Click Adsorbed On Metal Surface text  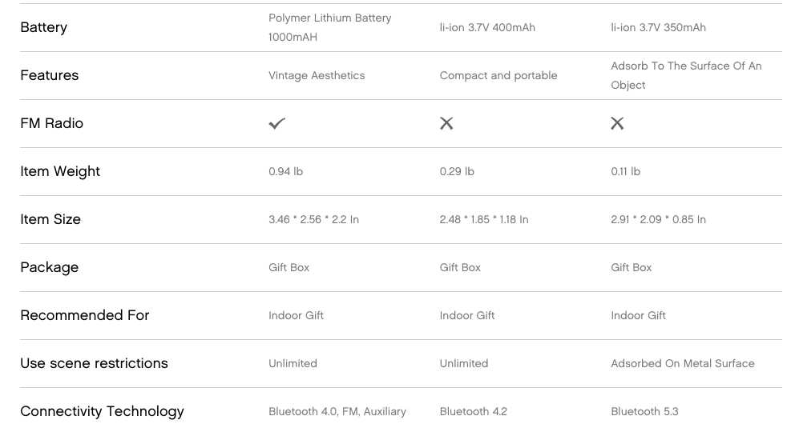pos(683,363)
